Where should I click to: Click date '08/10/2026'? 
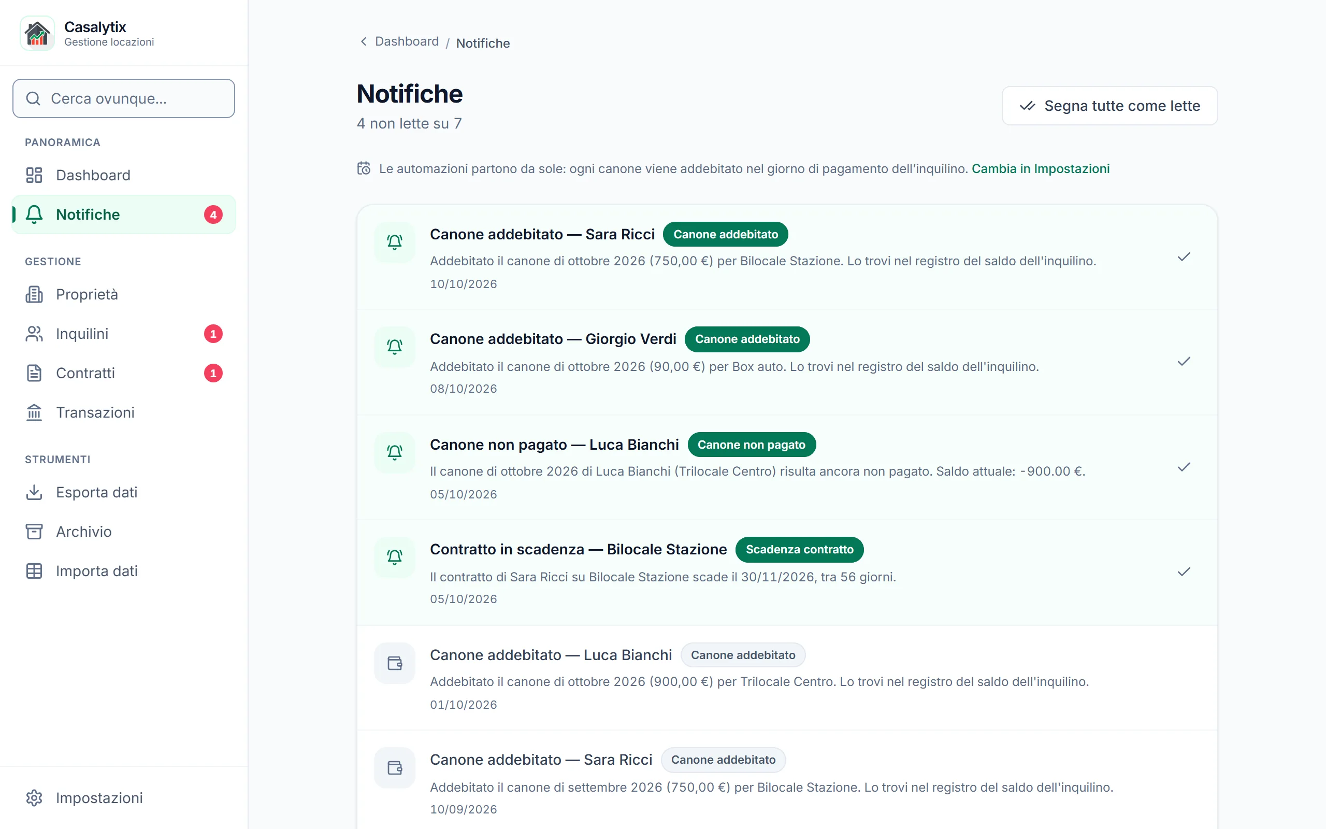[x=464, y=389]
